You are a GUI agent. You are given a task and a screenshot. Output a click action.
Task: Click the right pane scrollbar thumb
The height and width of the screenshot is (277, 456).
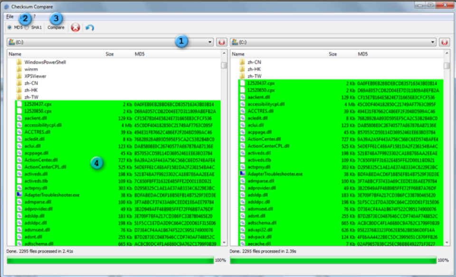(x=446, y=66)
